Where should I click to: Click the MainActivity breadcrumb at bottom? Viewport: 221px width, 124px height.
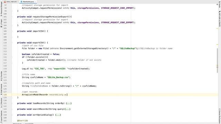pyautogui.click(x=17, y=123)
